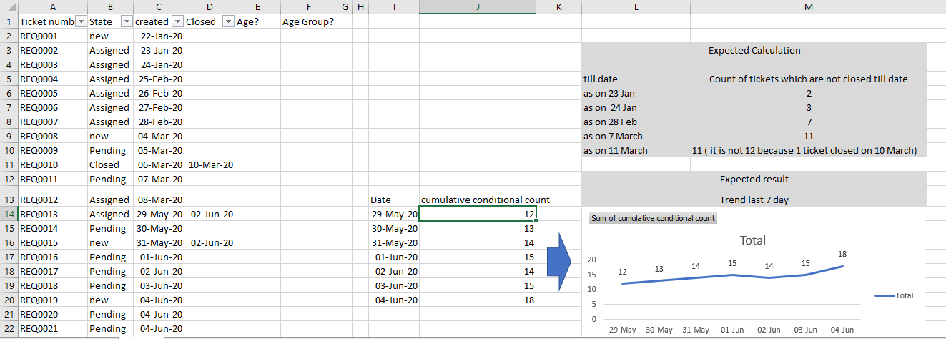Click the 'new' state cell of REQ0008

tap(110, 136)
